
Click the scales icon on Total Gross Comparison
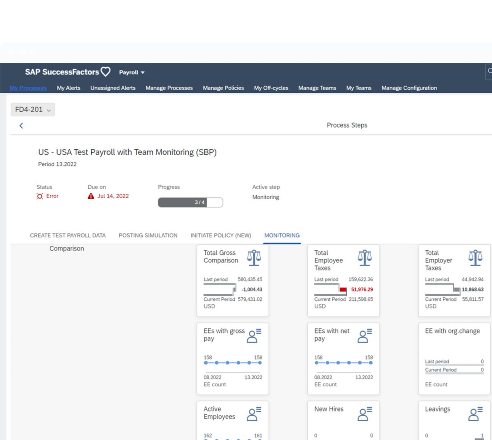point(254,258)
